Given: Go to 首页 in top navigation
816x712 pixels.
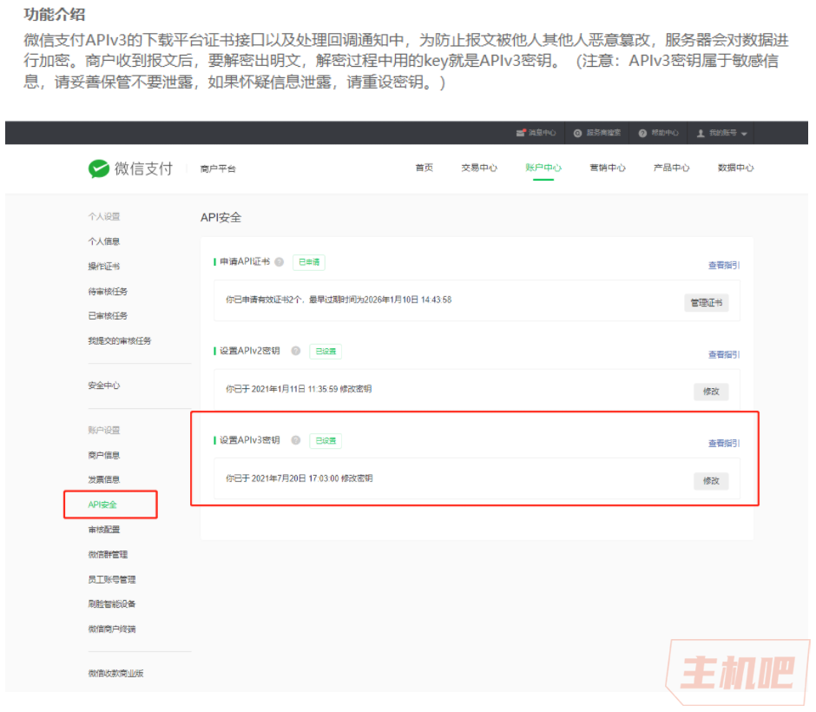Looking at the screenshot, I should click(x=424, y=168).
